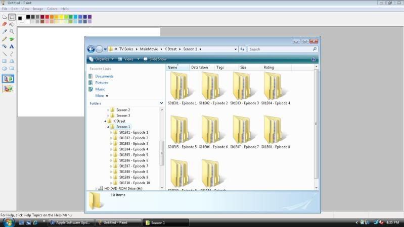Choose the straight Line tool
Image resolution: width=404 pixels, height=227 pixels.
coord(5,54)
